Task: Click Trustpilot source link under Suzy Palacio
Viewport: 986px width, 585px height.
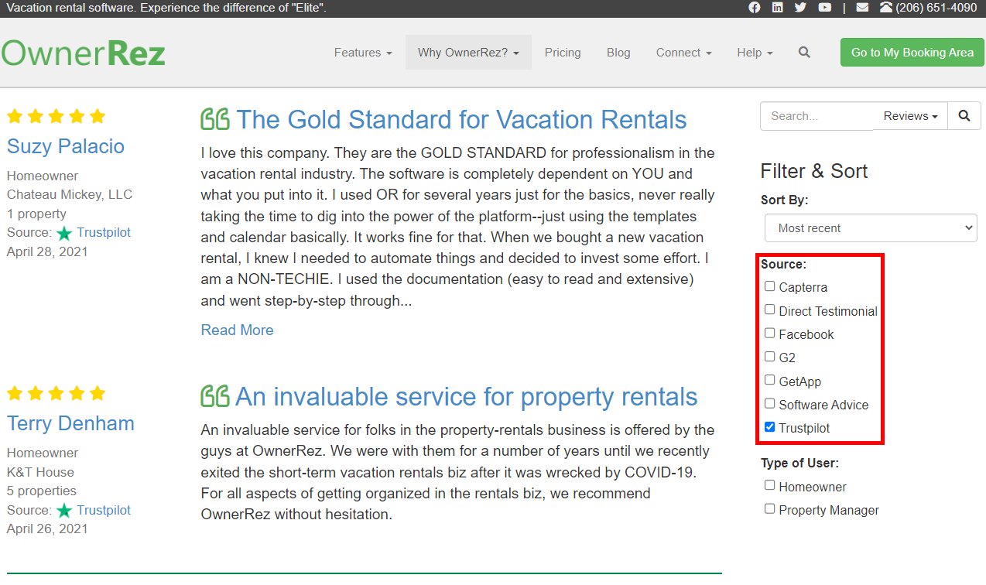Action: [104, 233]
